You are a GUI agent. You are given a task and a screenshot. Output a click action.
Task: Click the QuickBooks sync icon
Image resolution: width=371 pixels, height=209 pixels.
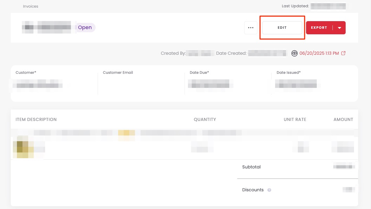(294, 53)
